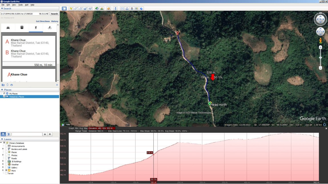Select the Add Polygon tool
The height and width of the screenshot is (184, 328).
click(75, 9)
